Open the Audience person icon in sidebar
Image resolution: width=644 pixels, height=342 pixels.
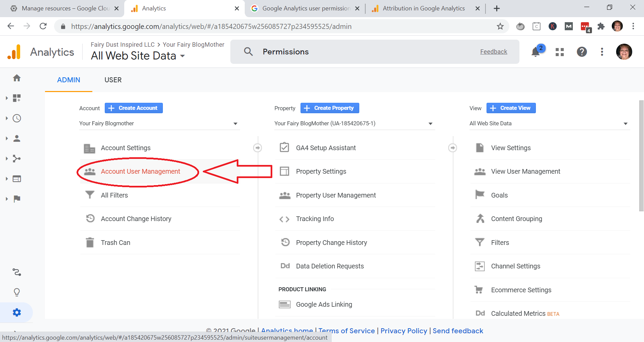point(17,138)
